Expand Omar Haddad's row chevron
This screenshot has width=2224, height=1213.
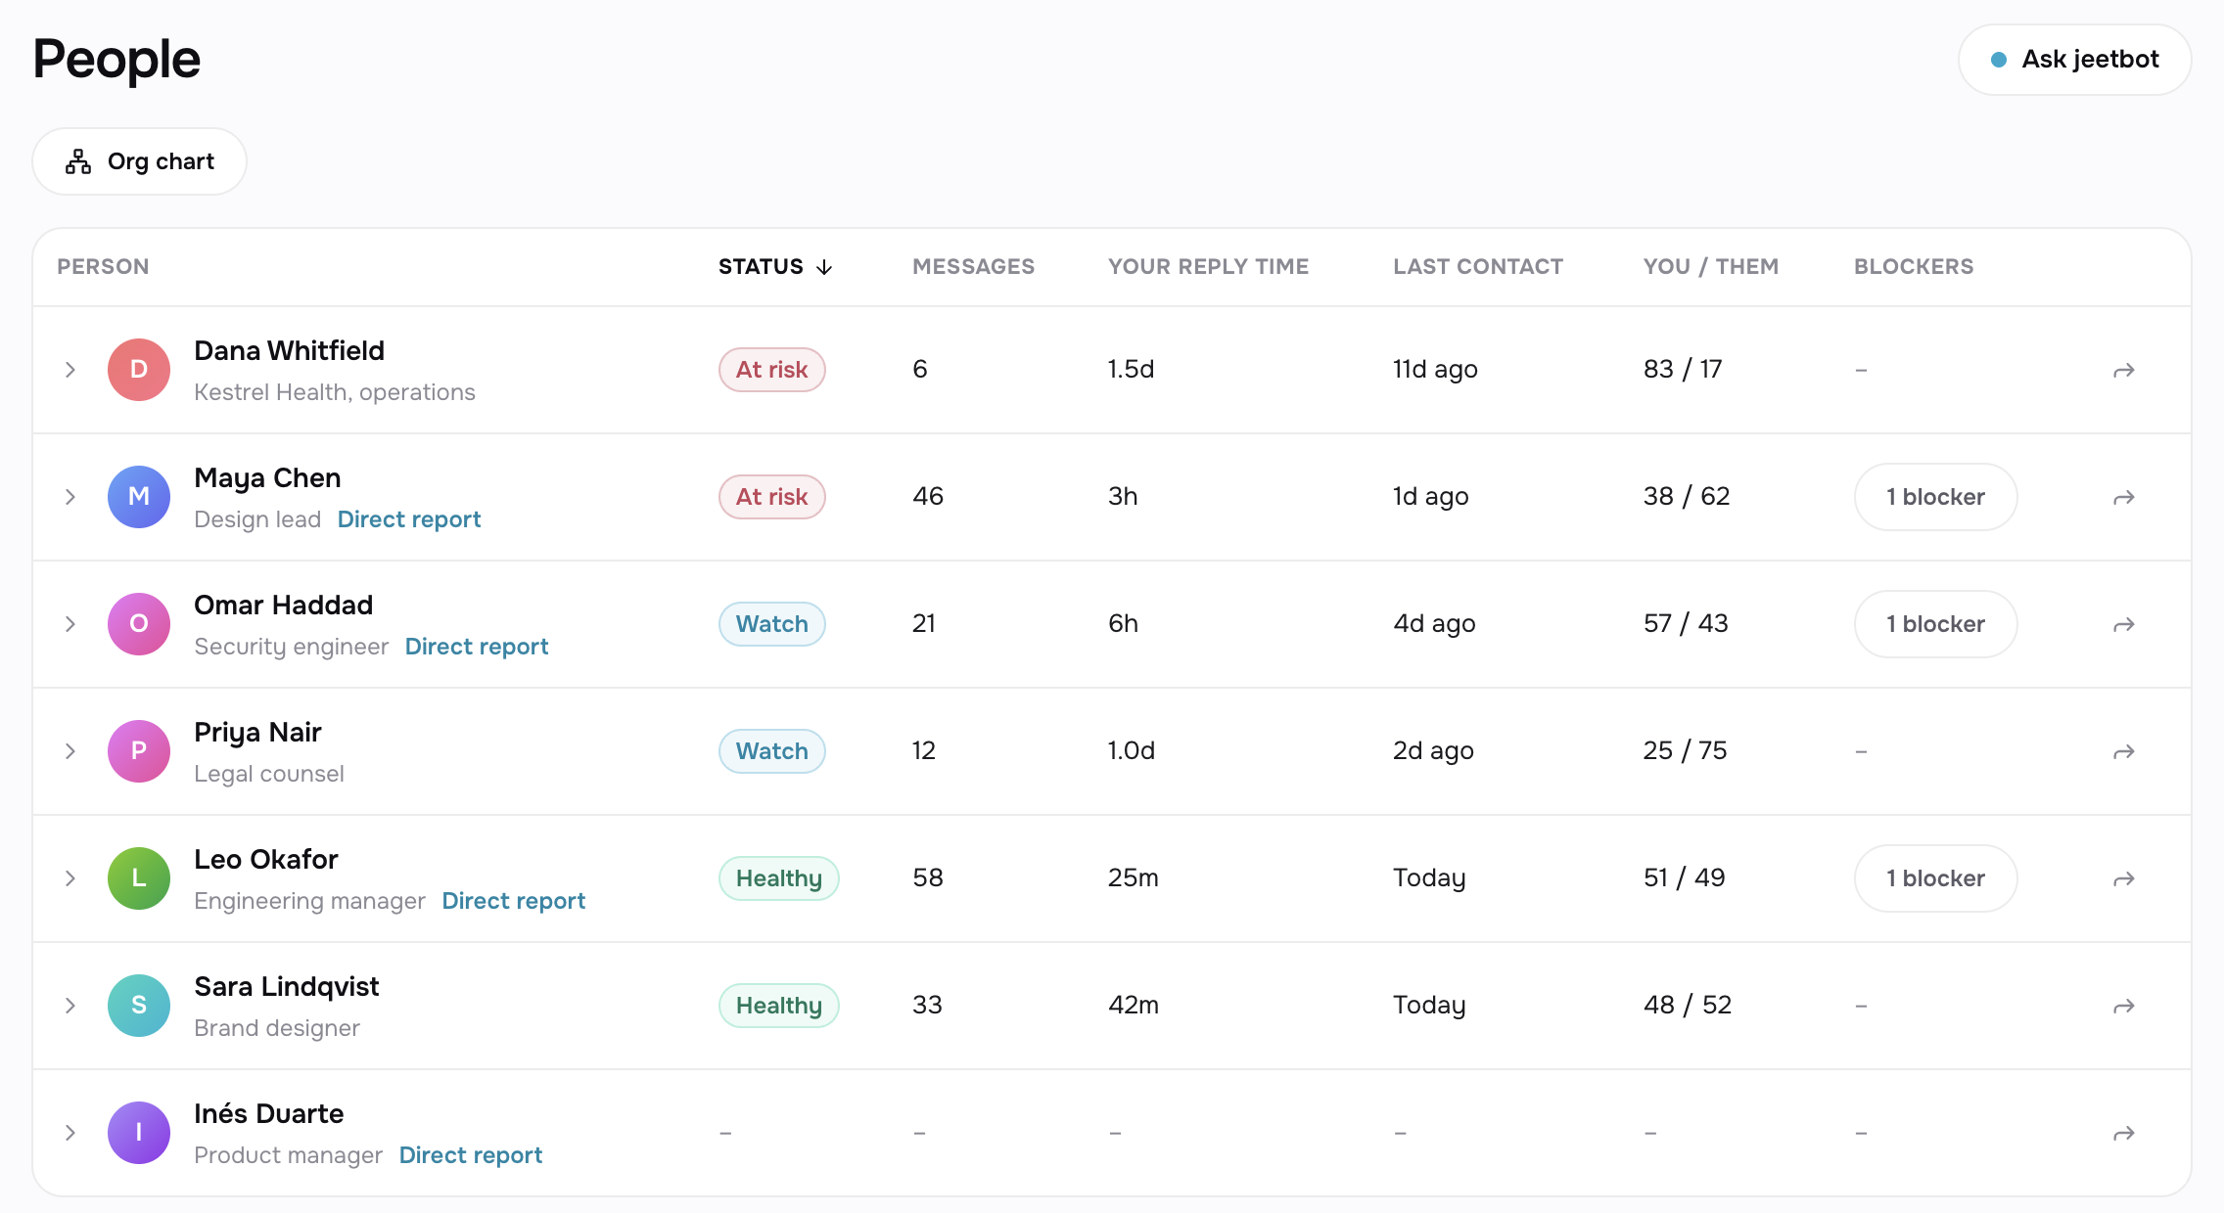pyautogui.click(x=70, y=624)
